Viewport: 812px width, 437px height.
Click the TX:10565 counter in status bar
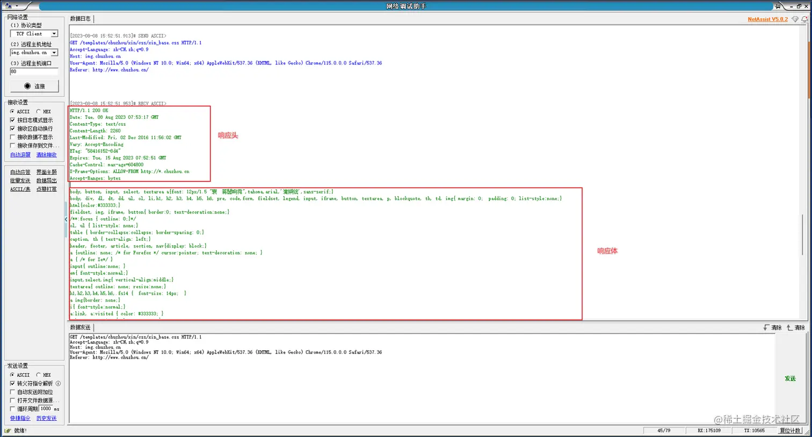point(754,431)
